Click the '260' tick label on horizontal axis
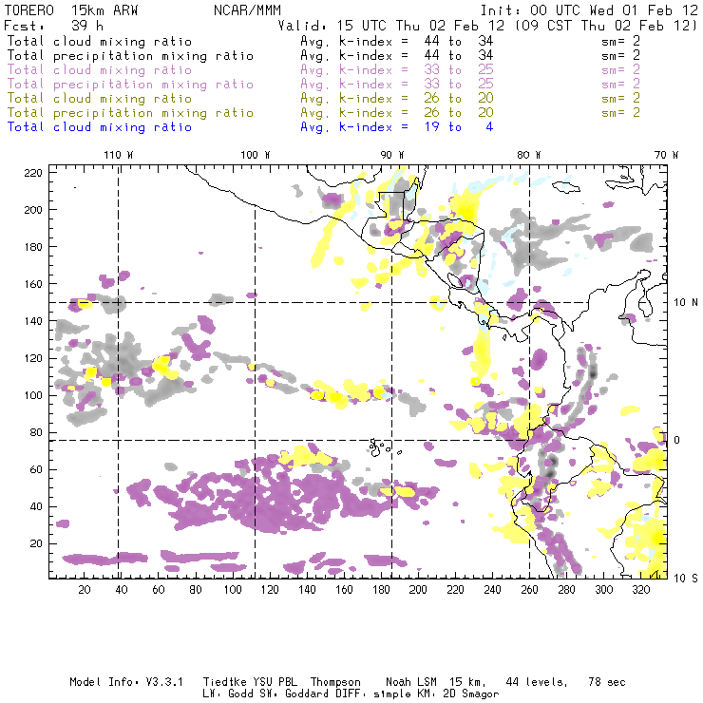Viewport: 703px width, 703px height. pos(529,590)
